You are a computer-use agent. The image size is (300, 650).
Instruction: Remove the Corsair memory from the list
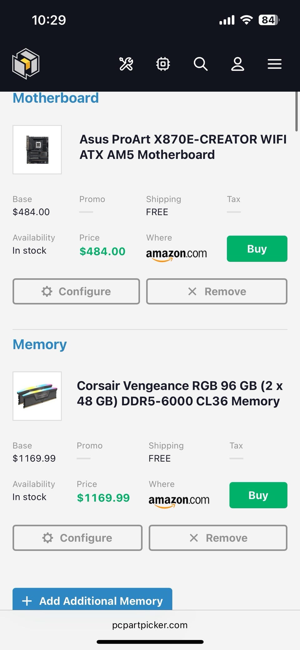(x=218, y=538)
